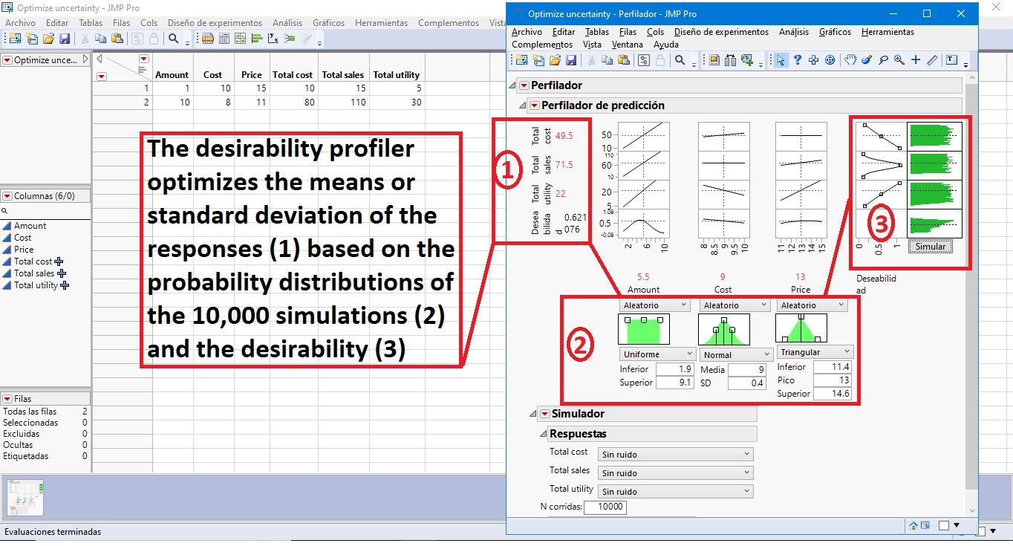This screenshot has height=546, width=1013.
Task: Select the arrow selection tool in the Perfilador toolbar
Action: click(x=781, y=60)
